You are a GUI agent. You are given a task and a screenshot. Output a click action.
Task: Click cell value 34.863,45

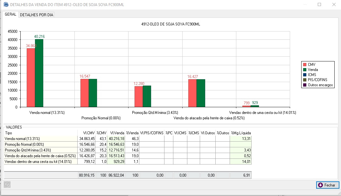pyautogui.click(x=87, y=139)
